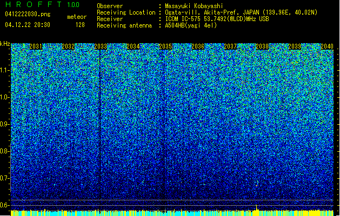
Task: Click the 2039 time marker
Action: [295, 46]
